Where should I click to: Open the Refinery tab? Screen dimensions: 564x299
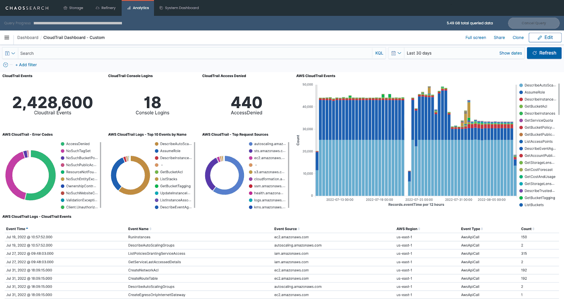(x=106, y=8)
